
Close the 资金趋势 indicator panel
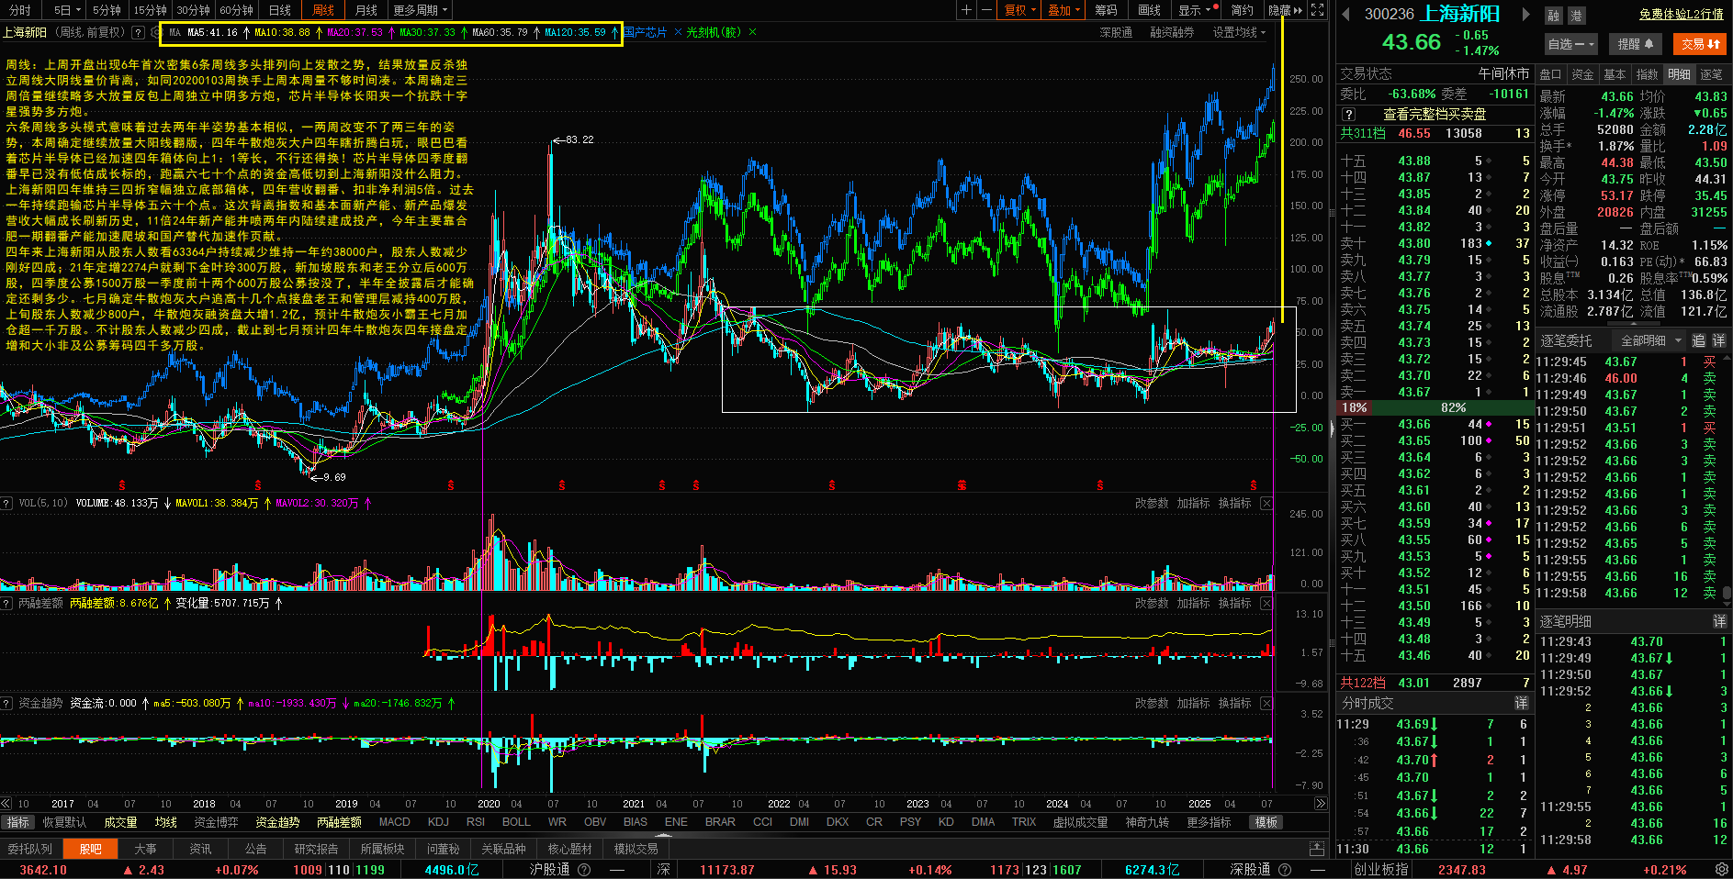[1266, 703]
